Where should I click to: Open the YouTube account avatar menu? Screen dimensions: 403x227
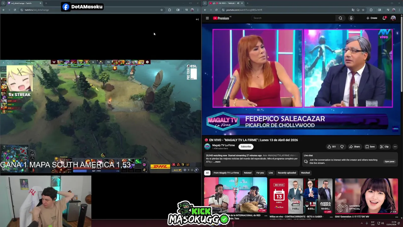tap(393, 18)
